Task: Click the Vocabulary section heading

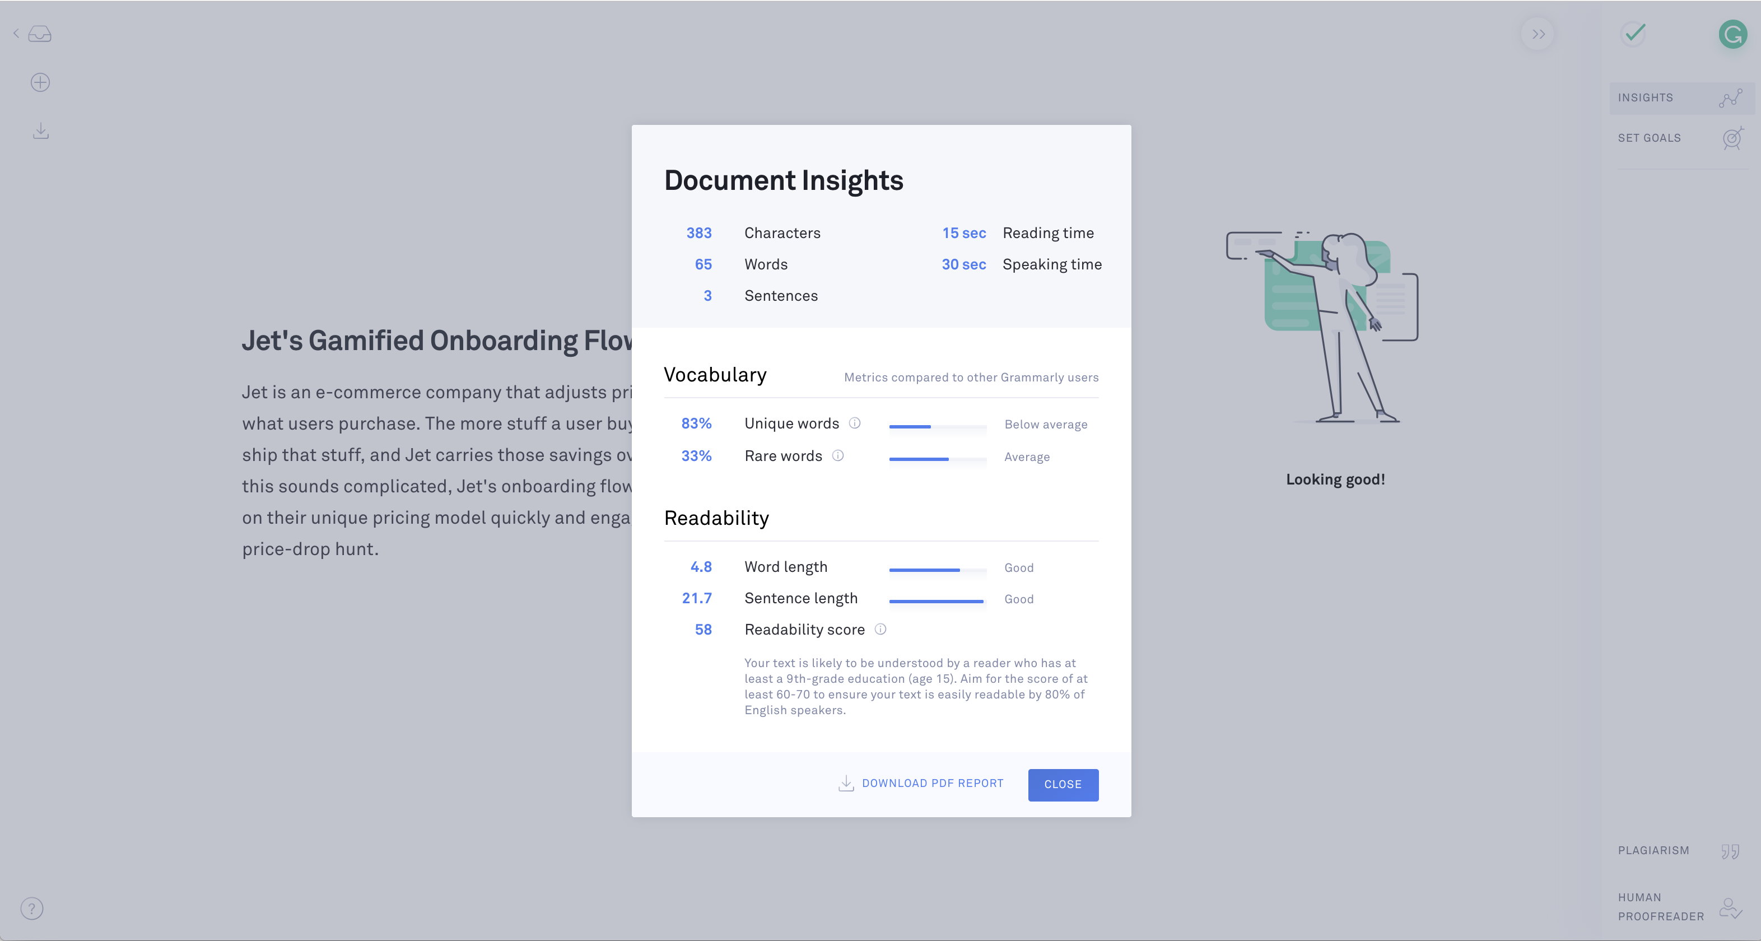Action: click(x=715, y=375)
